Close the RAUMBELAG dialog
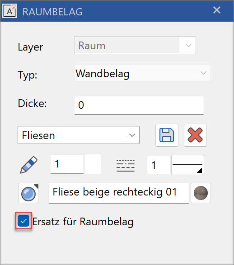The width and height of the screenshot is (234, 265). point(216,10)
